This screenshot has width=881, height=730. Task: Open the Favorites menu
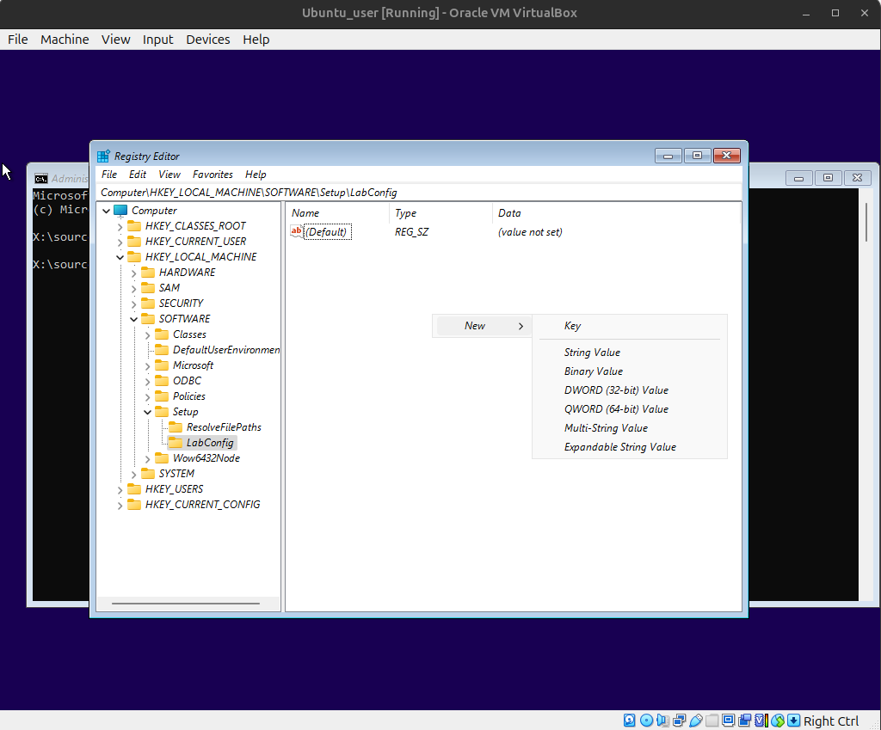coord(213,175)
